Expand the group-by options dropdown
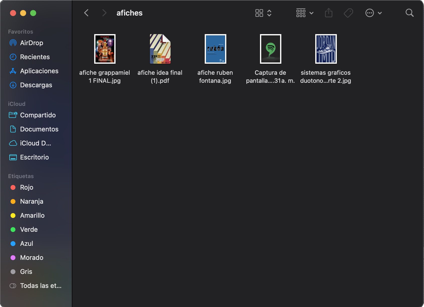 pyautogui.click(x=304, y=13)
